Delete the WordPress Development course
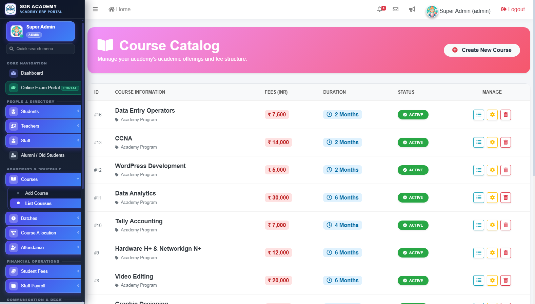This screenshot has width=535, height=304. (x=506, y=170)
